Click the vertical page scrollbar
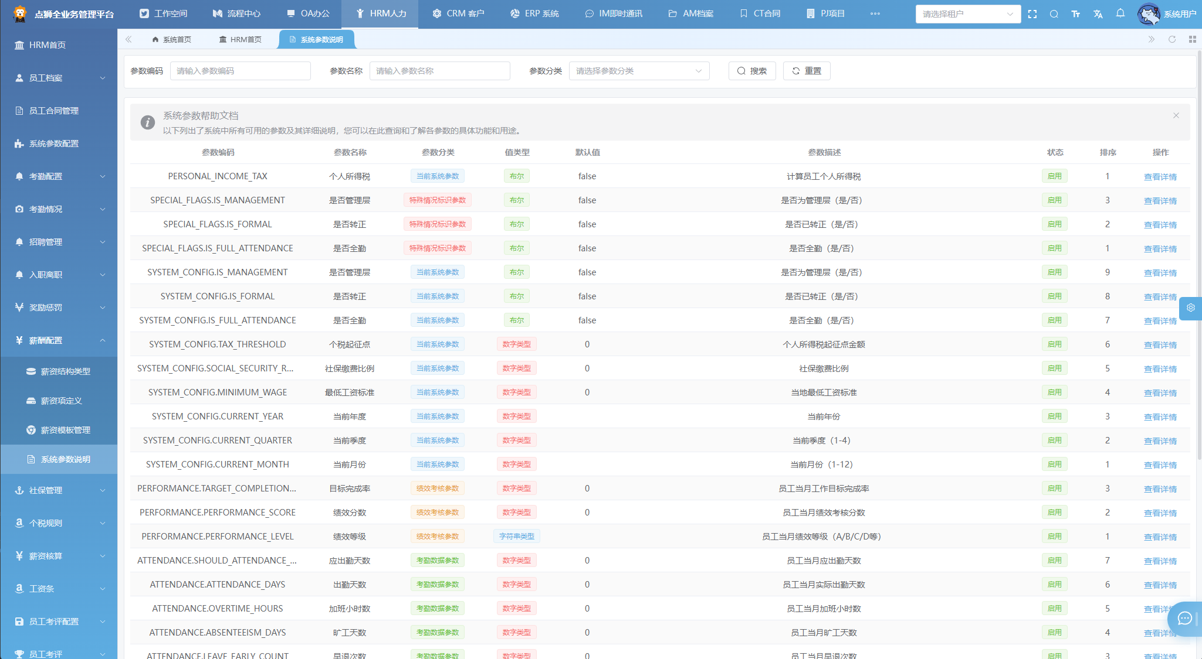The width and height of the screenshot is (1202, 659). [x=1198, y=255]
